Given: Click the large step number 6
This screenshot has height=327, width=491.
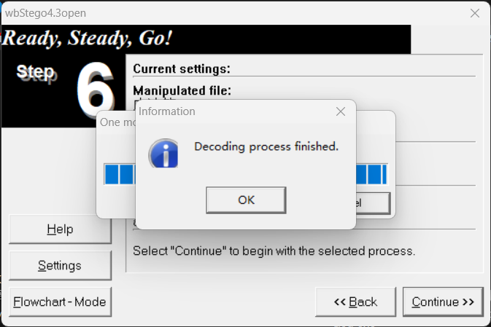Looking at the screenshot, I should 95,87.
